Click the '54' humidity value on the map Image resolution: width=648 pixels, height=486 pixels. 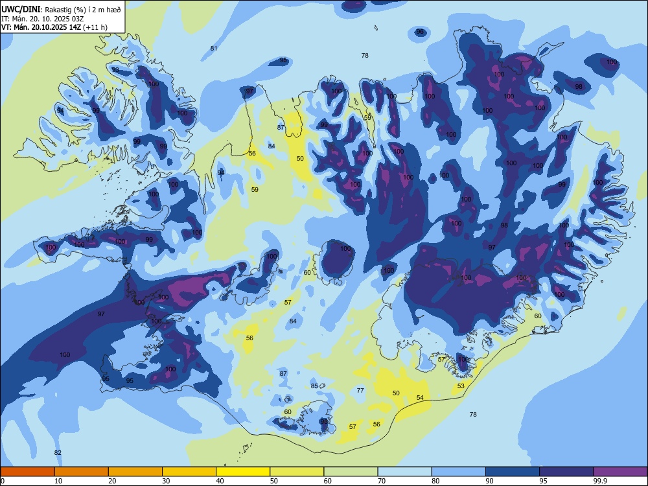coord(420,398)
